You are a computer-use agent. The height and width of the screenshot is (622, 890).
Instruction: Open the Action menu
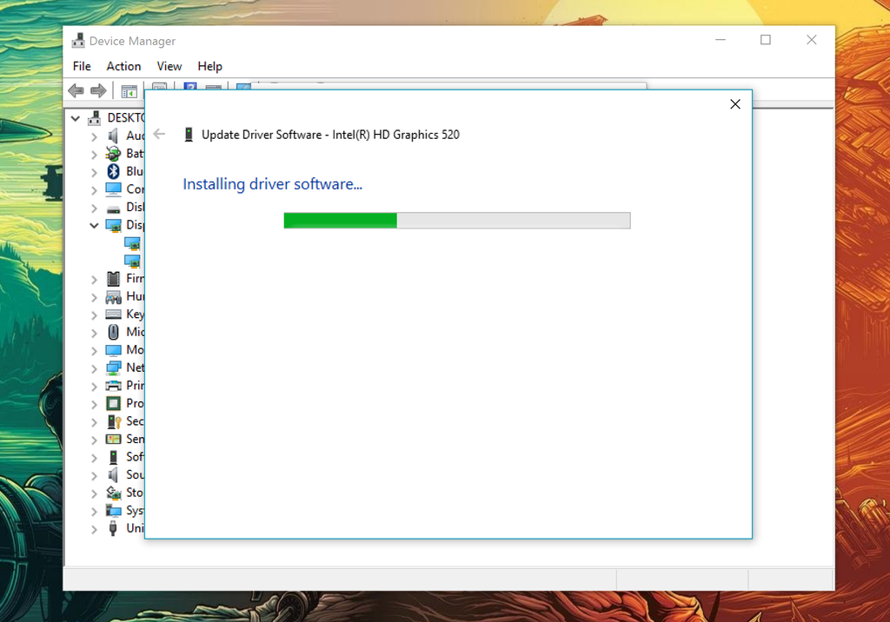click(x=123, y=66)
